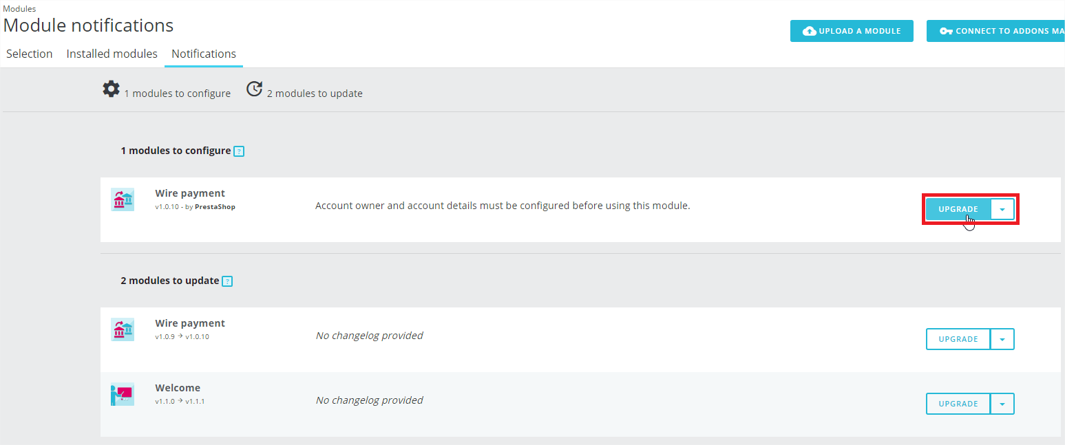Image resolution: width=1065 pixels, height=445 pixels.
Task: Upgrade Wire payment from v1.0.9 to v1.0.10
Action: pyautogui.click(x=958, y=339)
